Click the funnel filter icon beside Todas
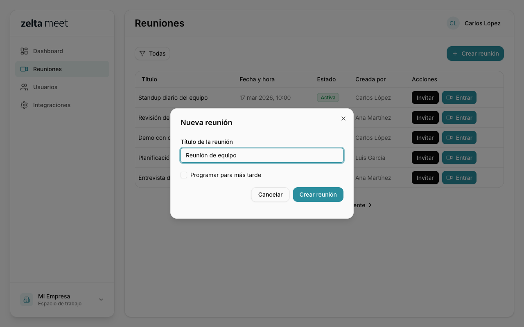 click(142, 54)
